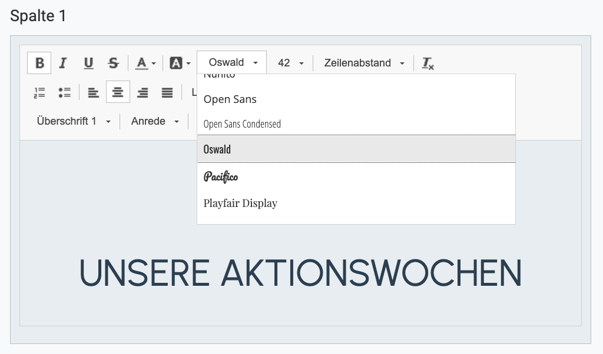Choose Pacifico from the font list
Viewport: 603px width, 354px height.
tap(221, 177)
